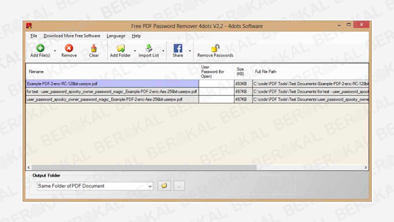The width and height of the screenshot is (394, 222).
Task: Open the Download More Free Software menu
Action: coord(72,36)
